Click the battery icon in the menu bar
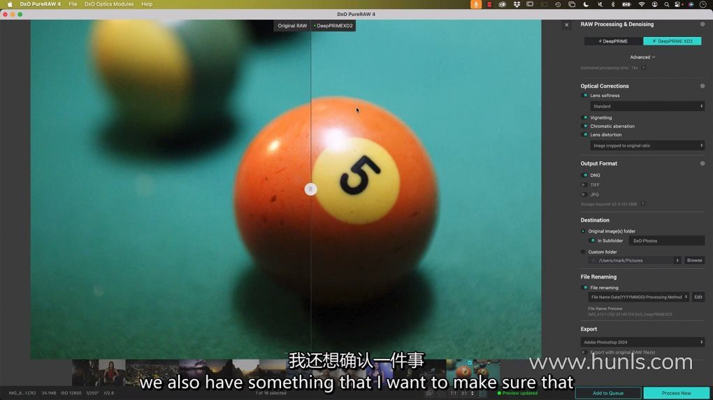Image resolution: width=713 pixels, height=400 pixels. 626,4
